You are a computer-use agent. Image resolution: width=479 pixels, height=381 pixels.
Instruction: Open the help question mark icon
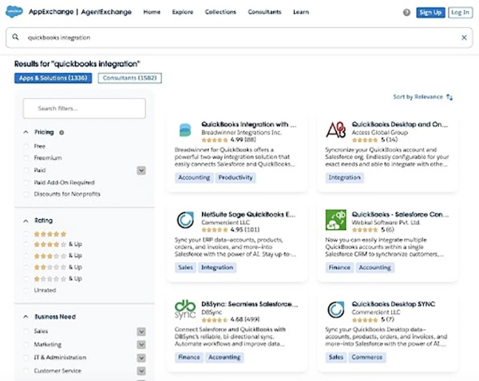point(406,13)
